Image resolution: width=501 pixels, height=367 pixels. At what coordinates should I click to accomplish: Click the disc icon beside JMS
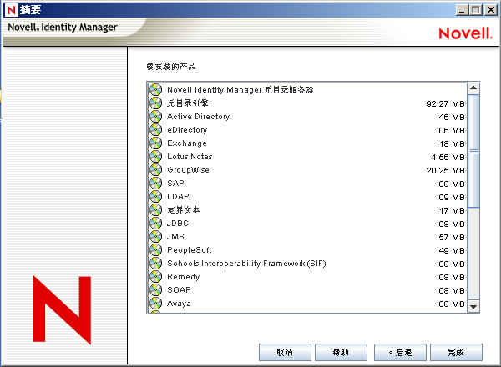(x=155, y=237)
